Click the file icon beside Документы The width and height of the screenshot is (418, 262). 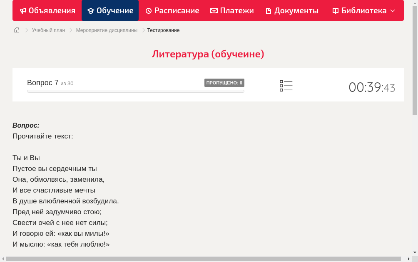[269, 11]
